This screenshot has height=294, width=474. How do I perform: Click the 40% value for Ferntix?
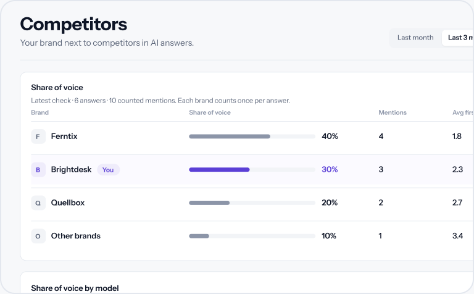(x=330, y=136)
